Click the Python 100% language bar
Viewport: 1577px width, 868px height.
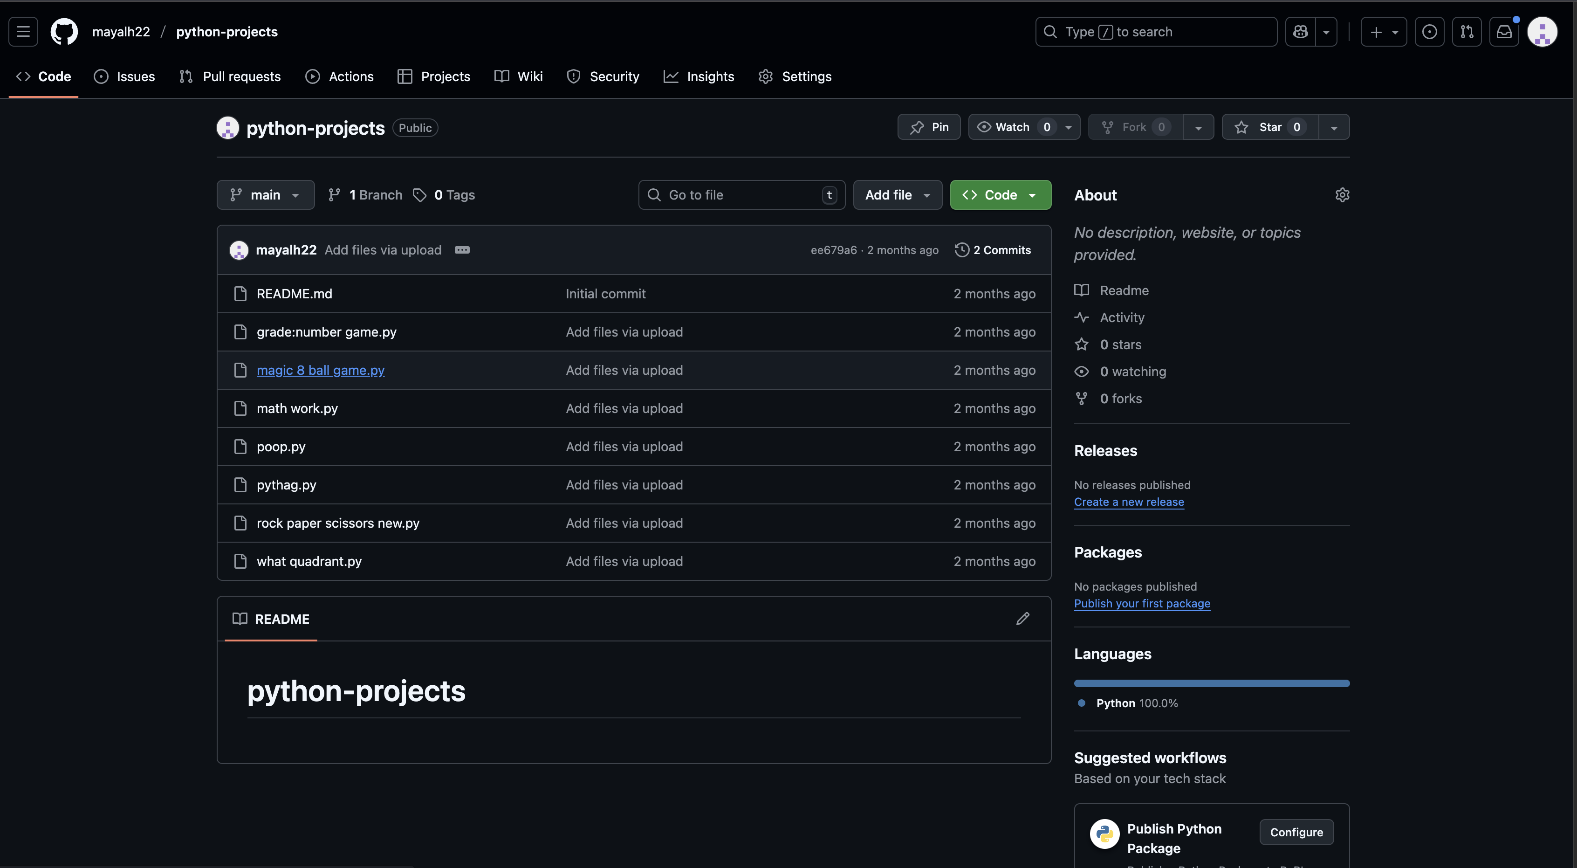[1211, 683]
